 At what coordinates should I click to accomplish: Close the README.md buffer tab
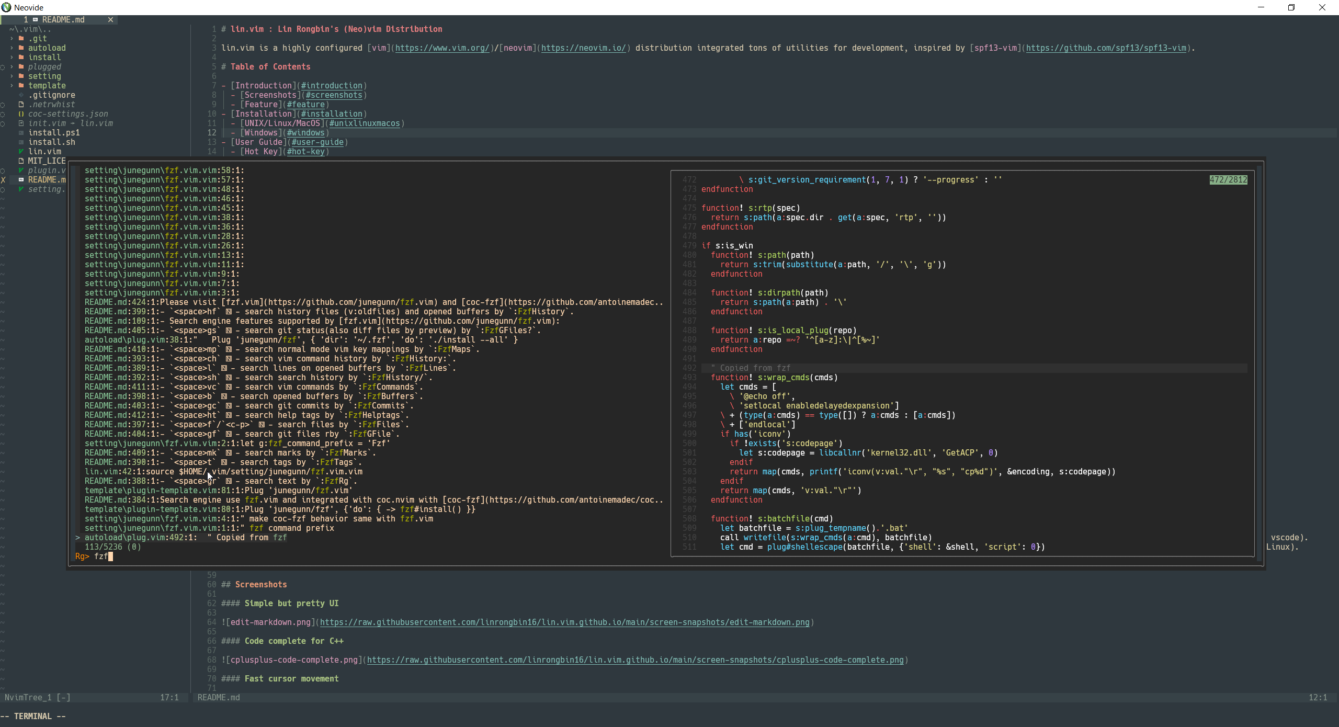110,20
